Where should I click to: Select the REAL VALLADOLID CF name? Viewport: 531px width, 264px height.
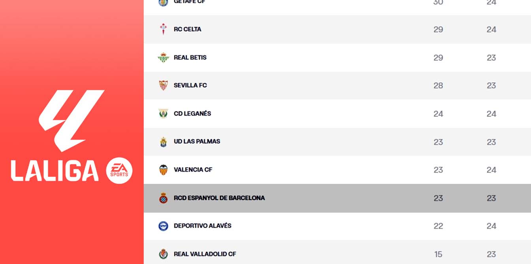[x=205, y=254]
